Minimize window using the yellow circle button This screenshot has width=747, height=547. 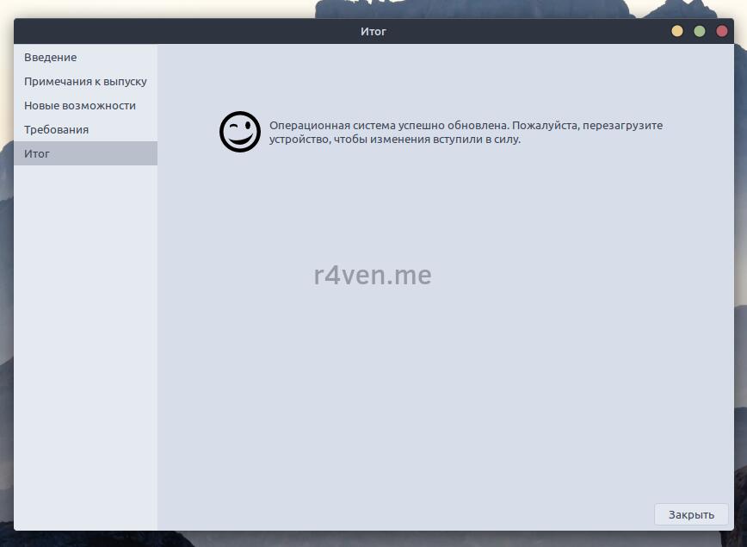click(x=677, y=32)
